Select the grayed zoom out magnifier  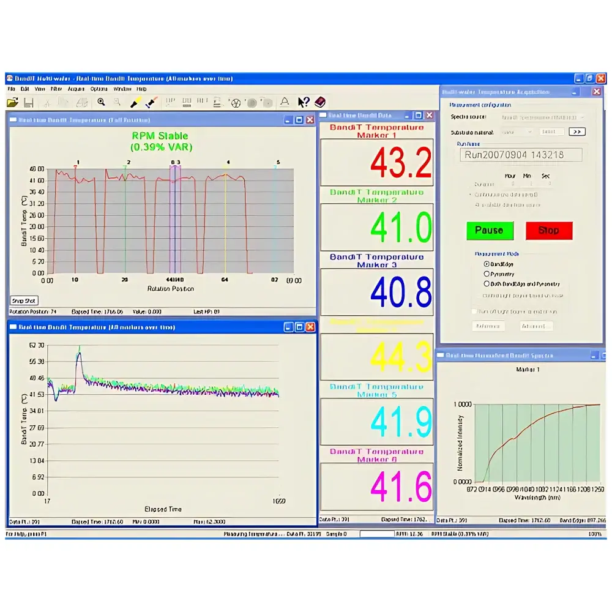(117, 102)
